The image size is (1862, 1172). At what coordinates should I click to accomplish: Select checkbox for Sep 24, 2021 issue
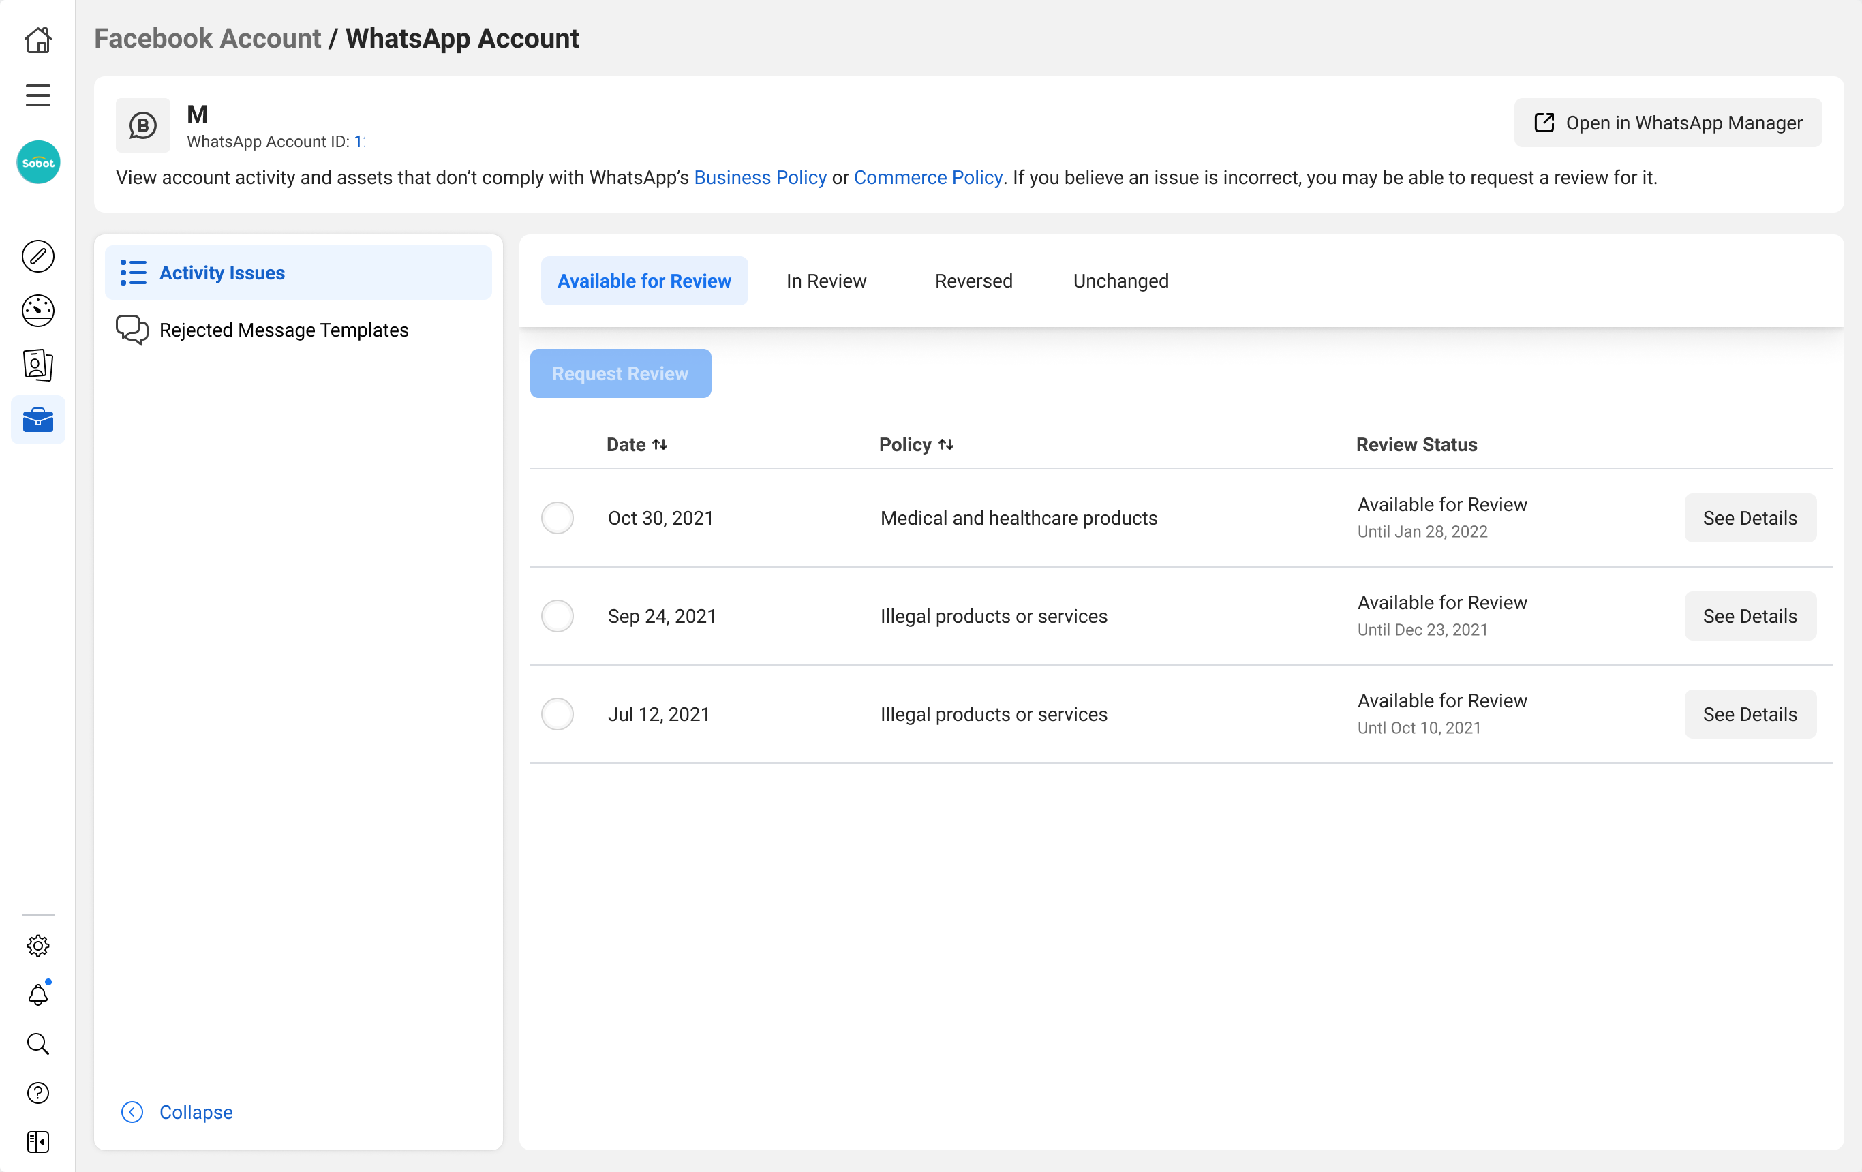pos(556,616)
